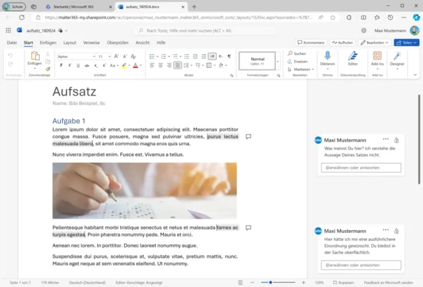Image resolution: width=423 pixels, height=287 pixels.
Task: Click the Teilen share button
Action: tap(405, 42)
